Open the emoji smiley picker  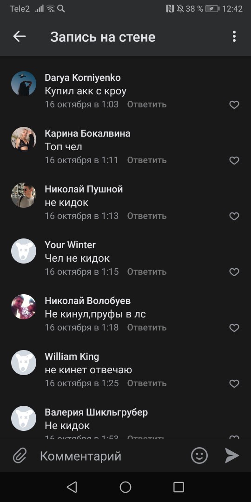199,455
